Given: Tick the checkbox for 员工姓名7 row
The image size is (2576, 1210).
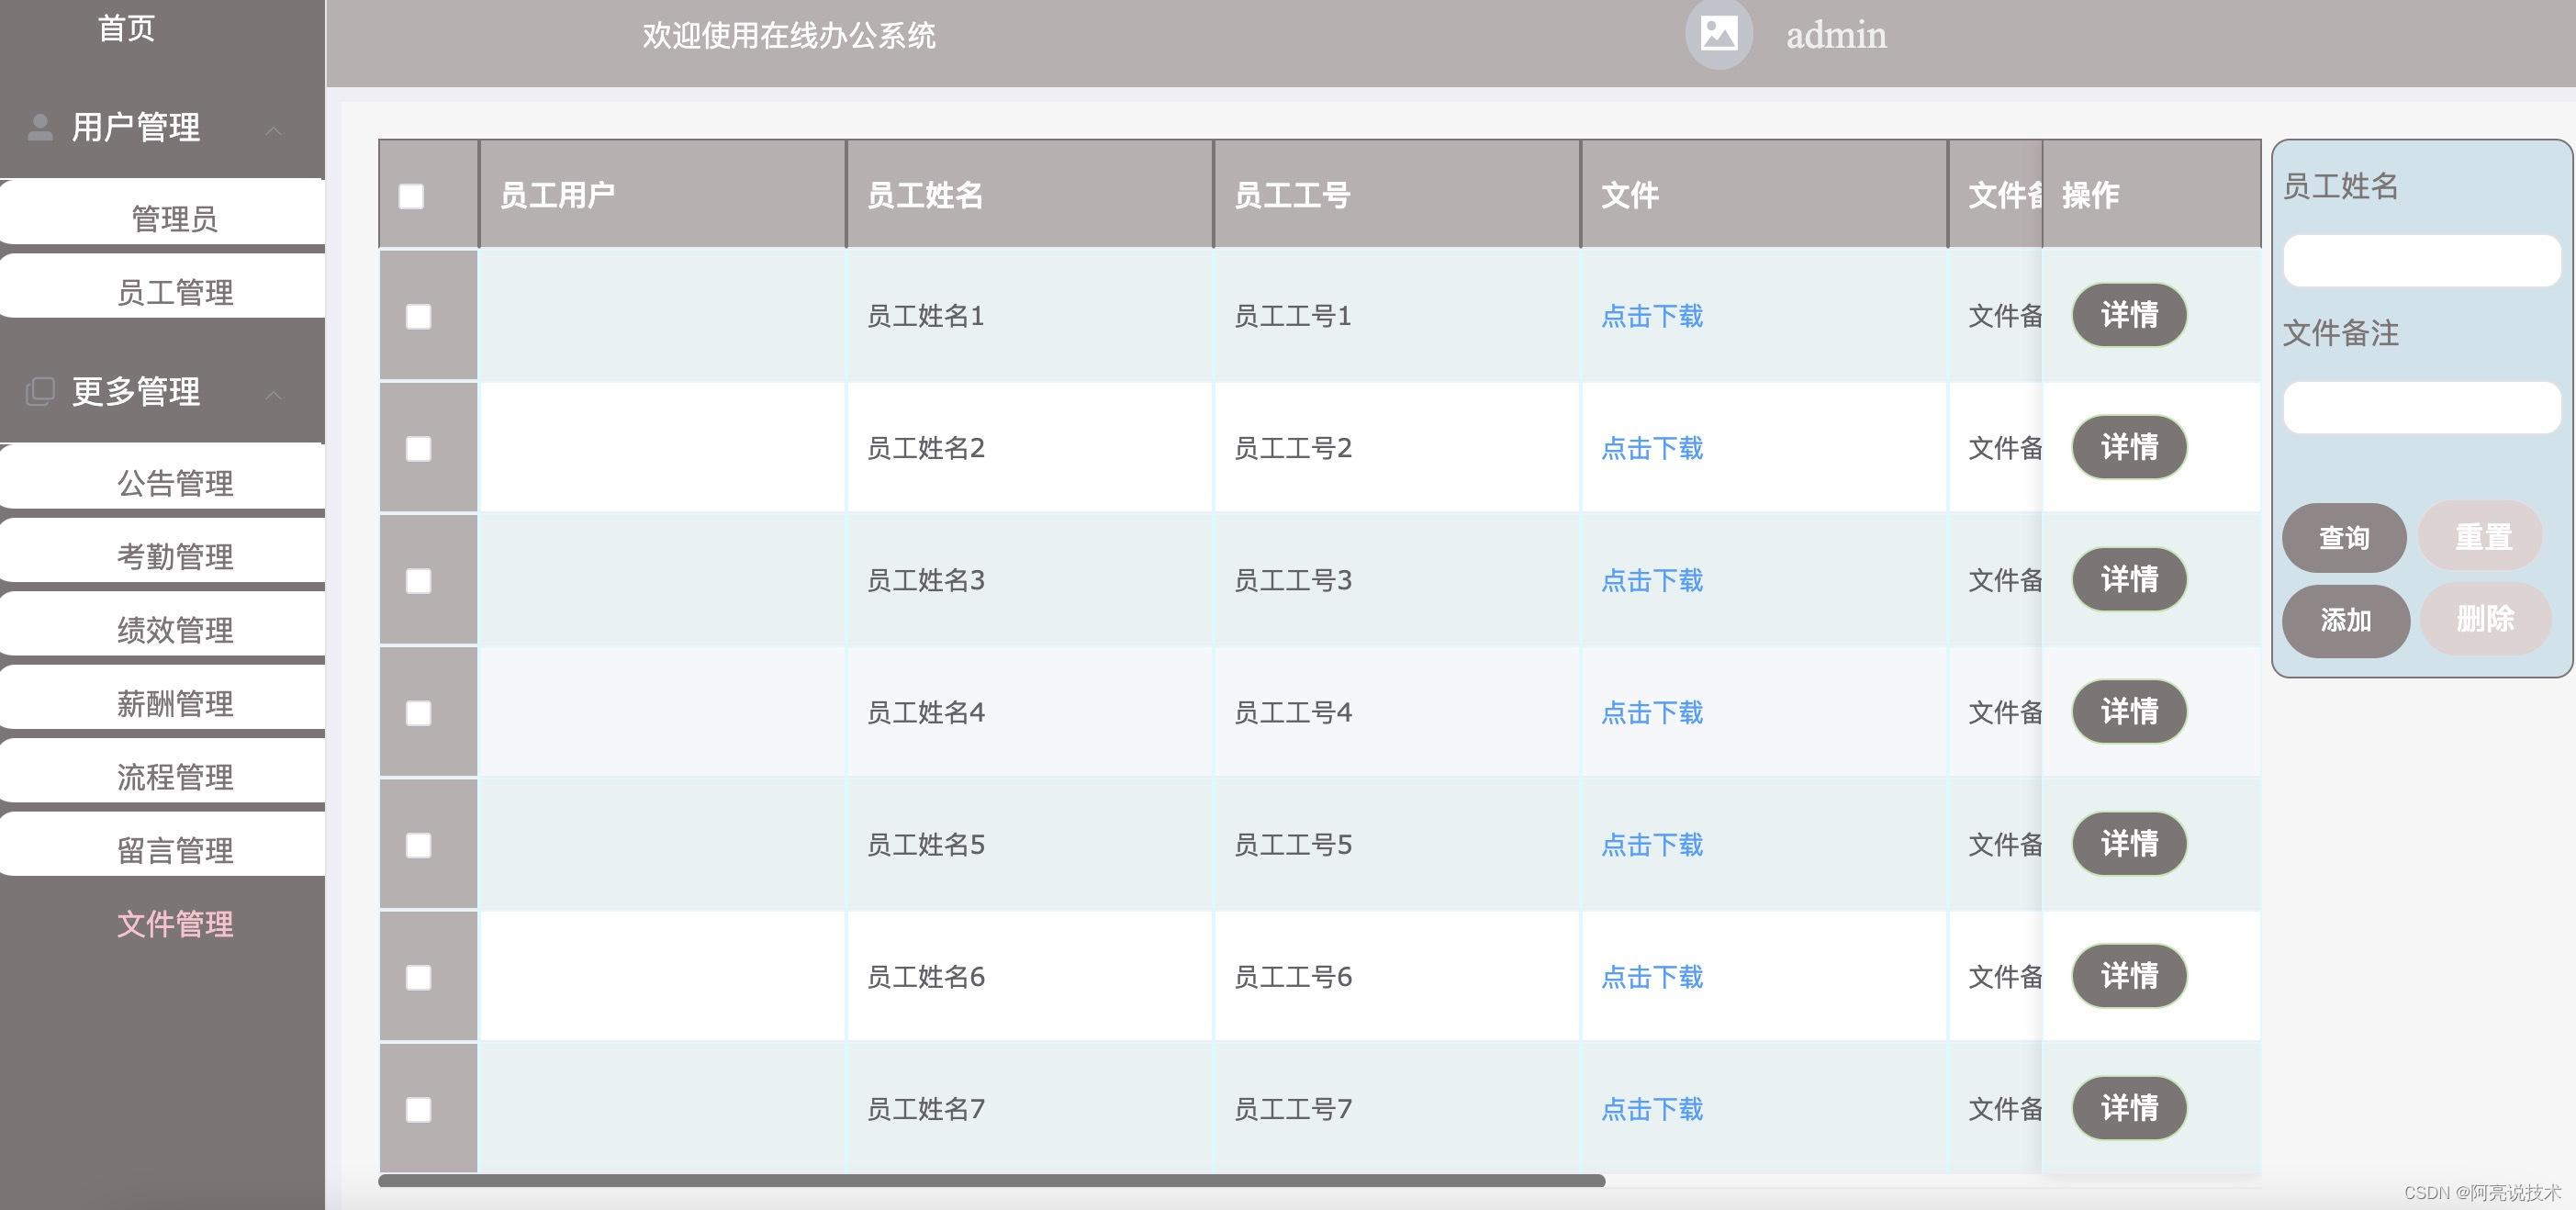Looking at the screenshot, I should [418, 1109].
